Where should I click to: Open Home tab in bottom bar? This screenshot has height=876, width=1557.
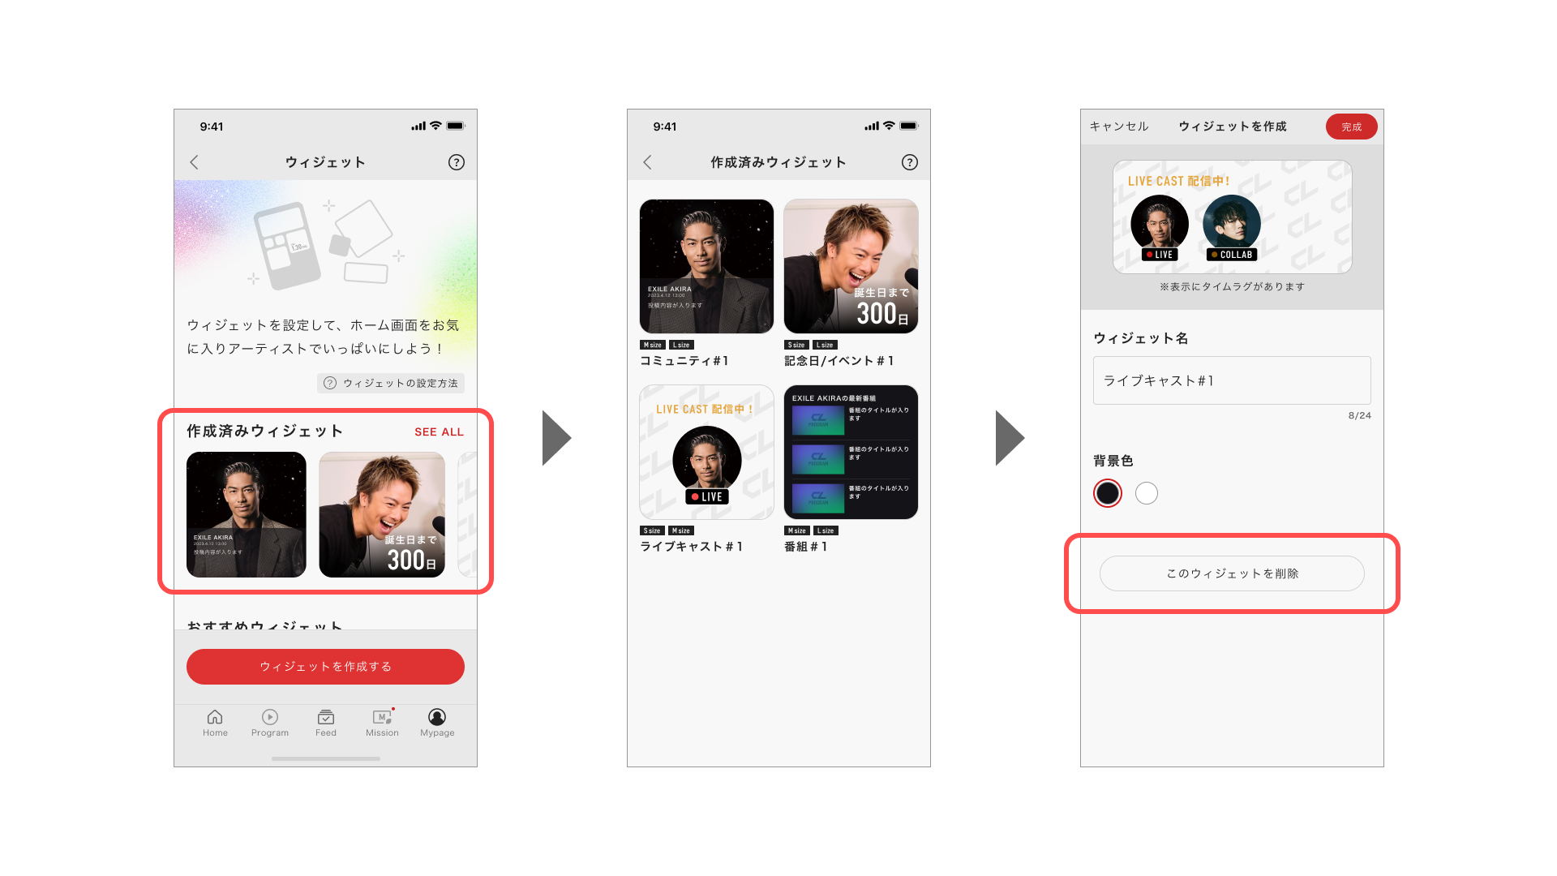click(x=215, y=723)
